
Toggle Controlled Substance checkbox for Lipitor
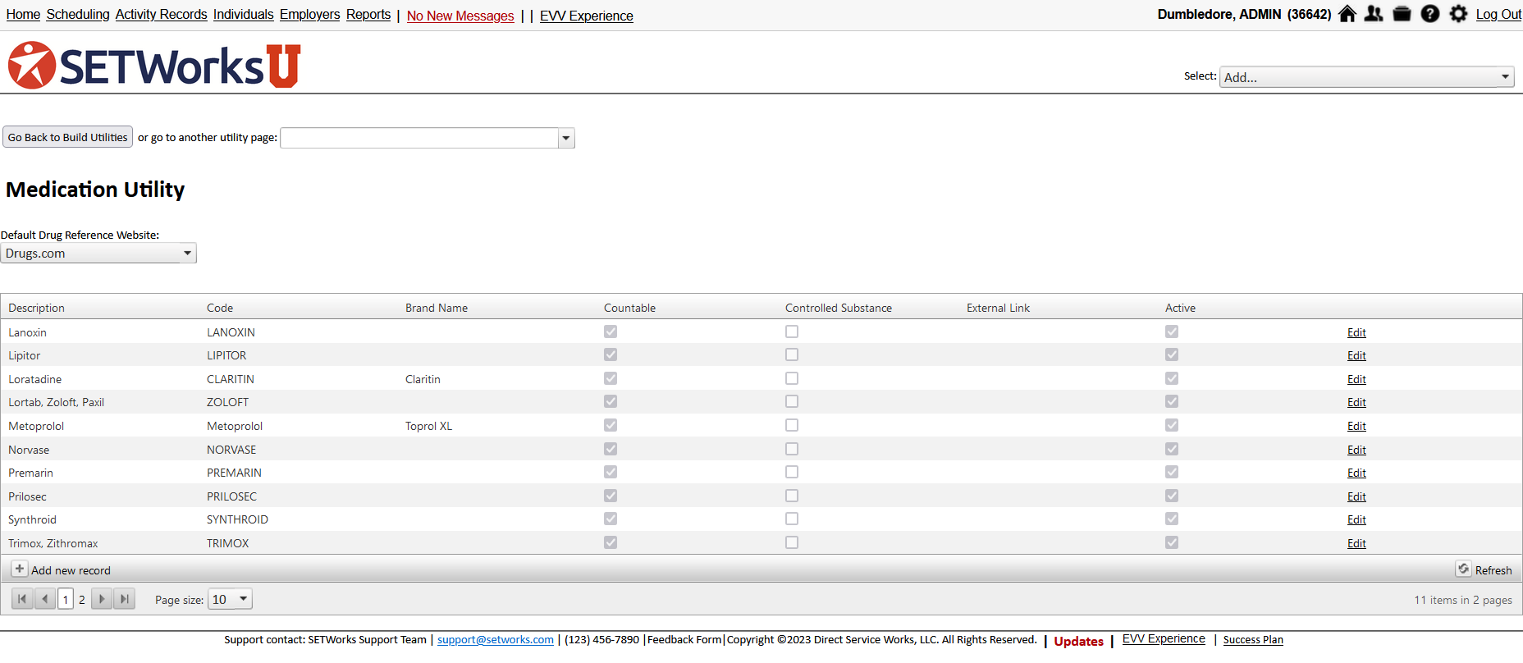[792, 354]
